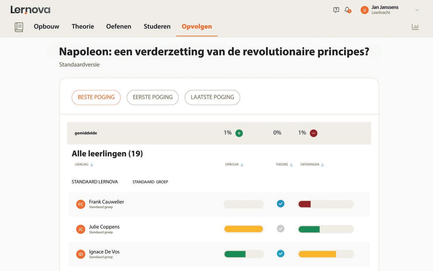Image resolution: width=433 pixels, height=271 pixels.
Task: Expand the Jan Janssens account dropdown
Action: tap(417, 10)
